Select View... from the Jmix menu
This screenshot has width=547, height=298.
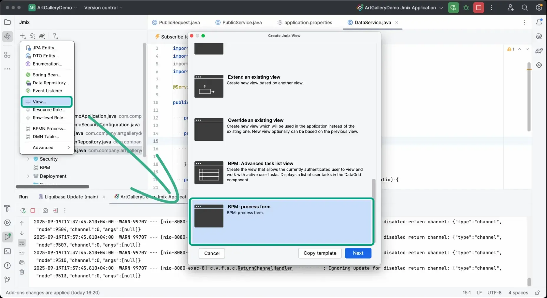[x=47, y=102]
